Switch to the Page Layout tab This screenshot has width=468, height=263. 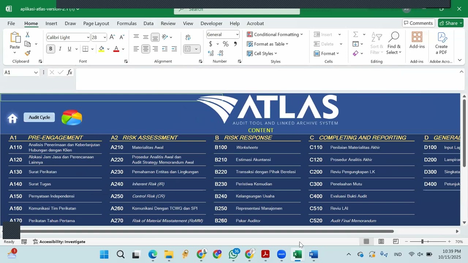96,23
